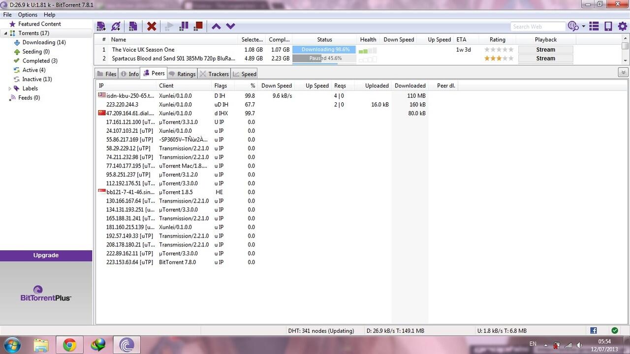Open Windows Explorer from taskbar
The image size is (630, 354).
click(41, 345)
